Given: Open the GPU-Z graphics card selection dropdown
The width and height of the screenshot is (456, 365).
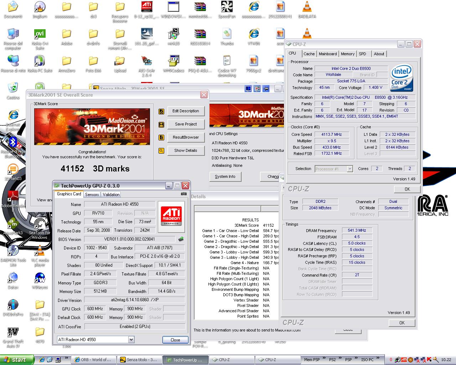Looking at the screenshot, I should coord(131,340).
